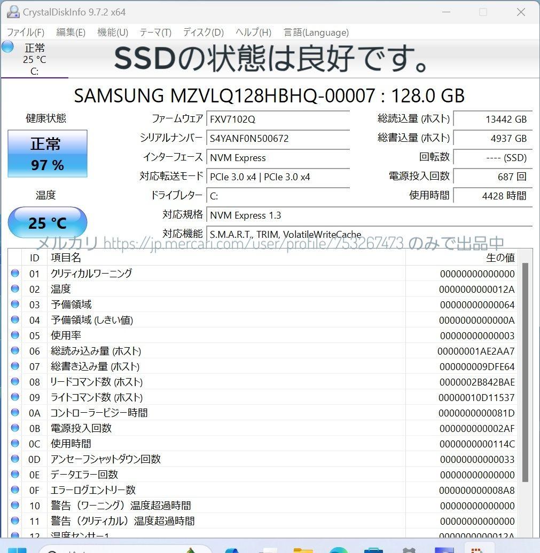This screenshot has width=540, height=553.
Task: Select the blue health indicator on the C: drive tab
Action: 7,47
